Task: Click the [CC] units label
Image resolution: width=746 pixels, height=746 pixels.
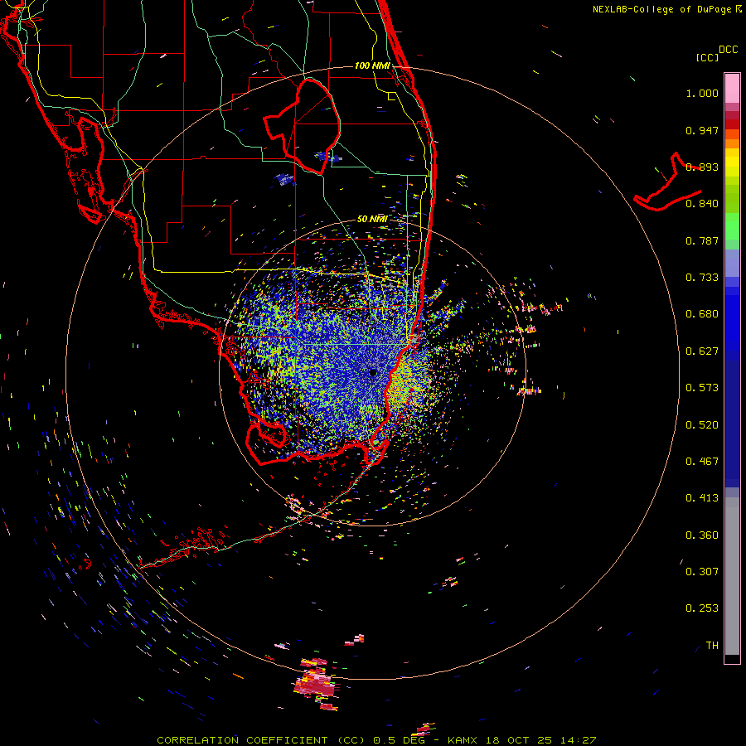Action: click(x=707, y=57)
